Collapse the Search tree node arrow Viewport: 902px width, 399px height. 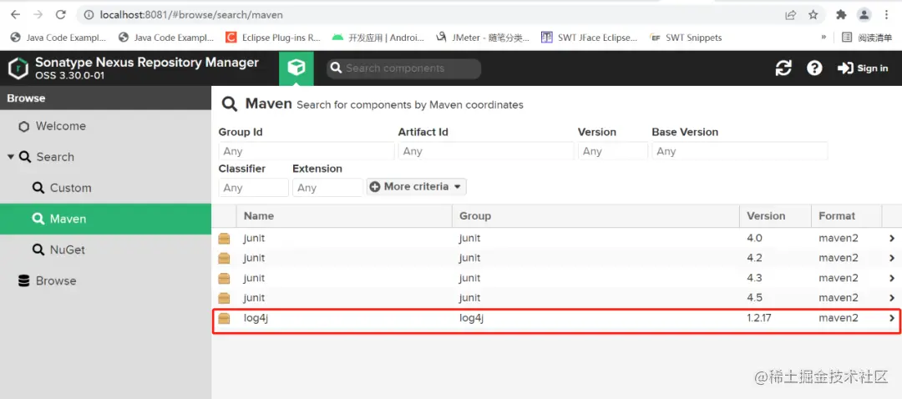tap(10, 157)
